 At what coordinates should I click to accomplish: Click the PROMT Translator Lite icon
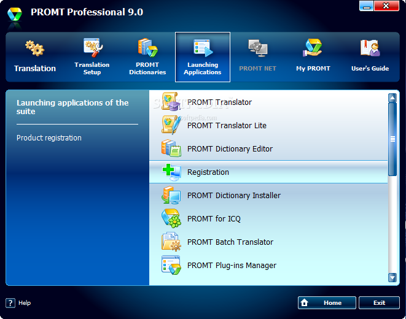[171, 125]
